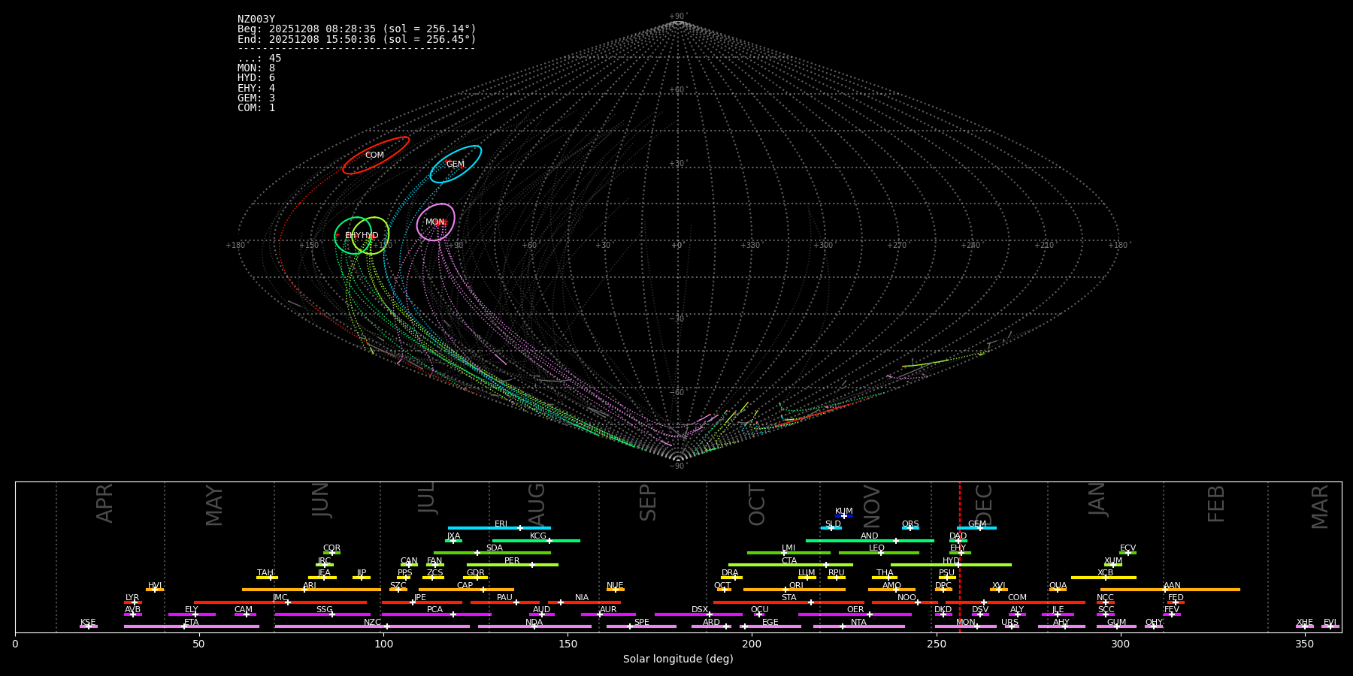The width and height of the screenshot is (1353, 676).
Task: Click the 200 tick on solar longitude axis
Action: [x=752, y=644]
